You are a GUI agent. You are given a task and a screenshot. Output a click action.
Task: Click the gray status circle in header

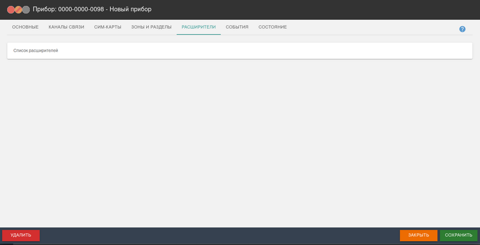[26, 10]
